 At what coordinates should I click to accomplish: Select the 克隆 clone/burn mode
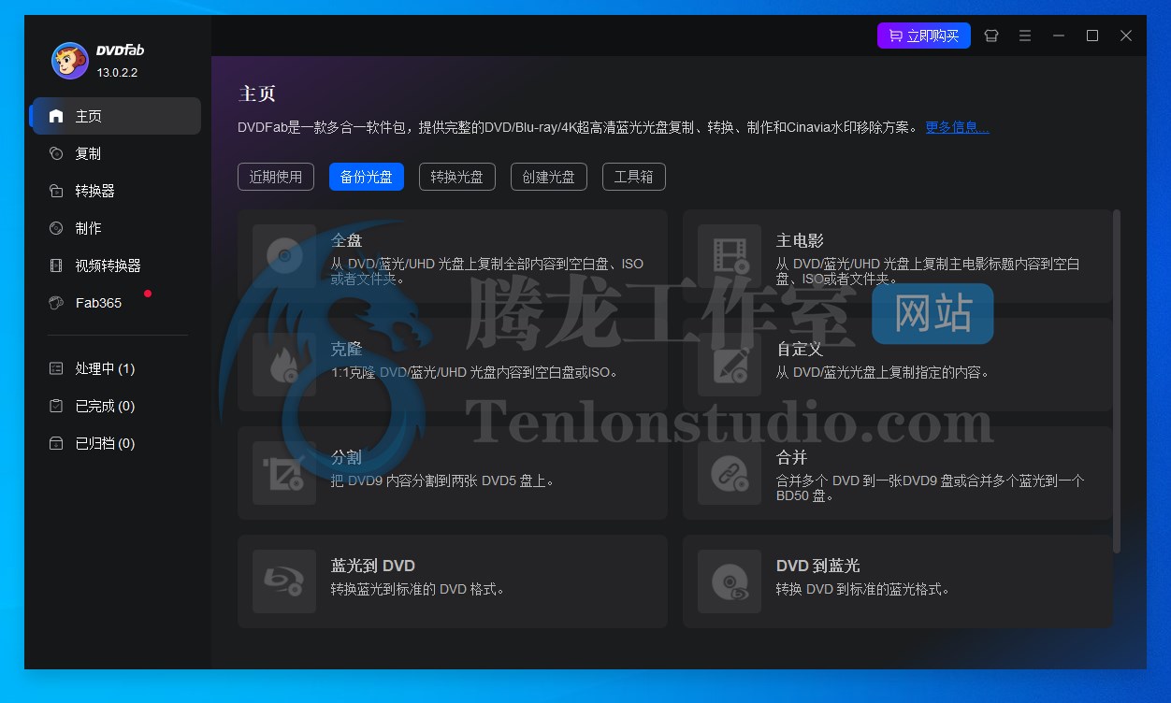coord(453,365)
